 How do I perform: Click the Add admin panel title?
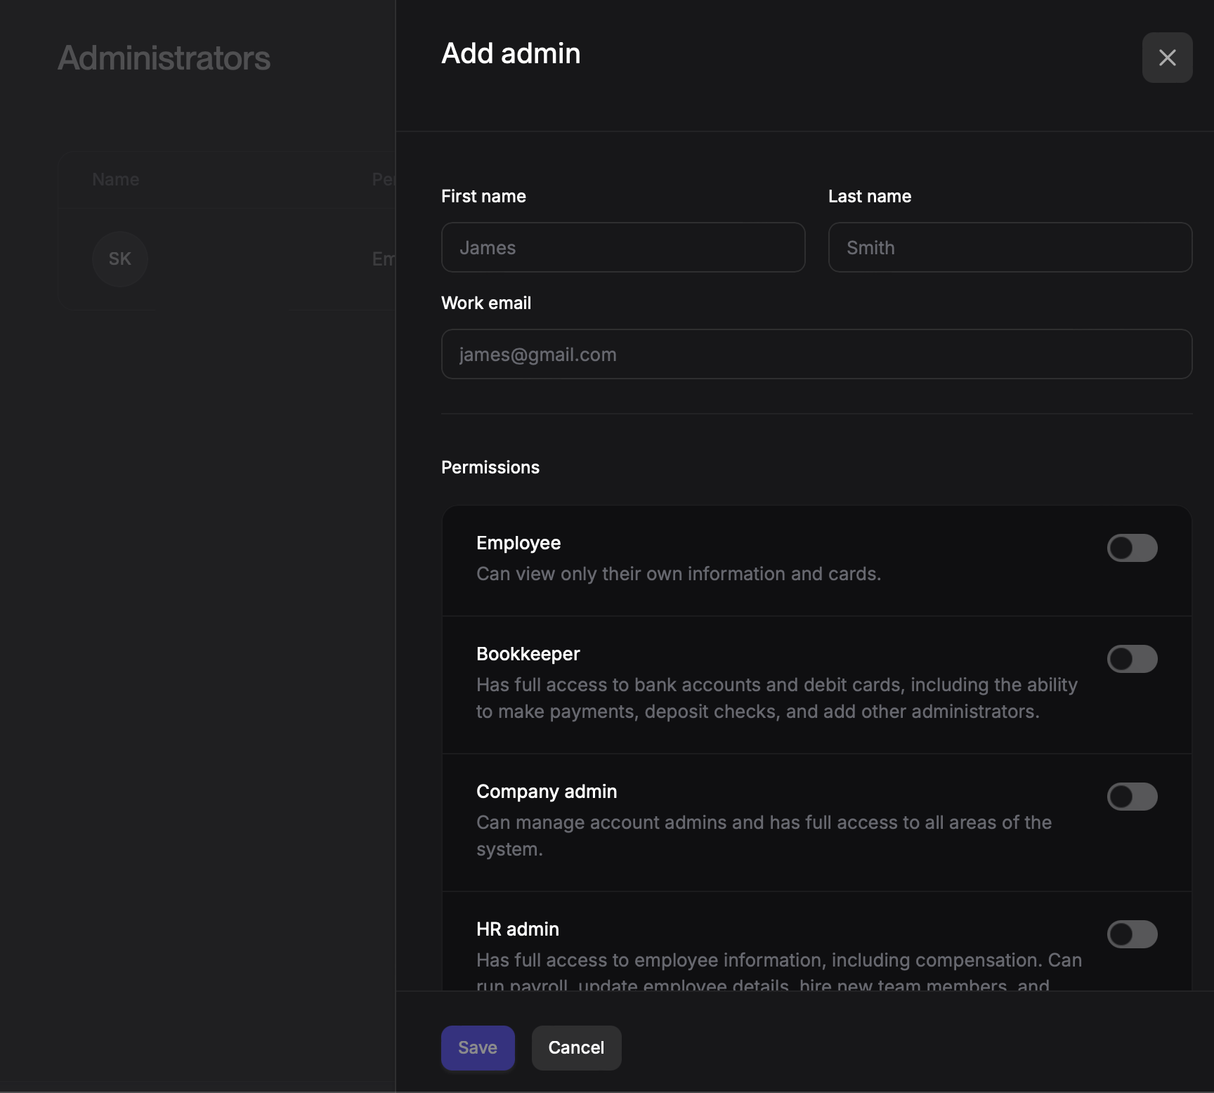point(511,53)
